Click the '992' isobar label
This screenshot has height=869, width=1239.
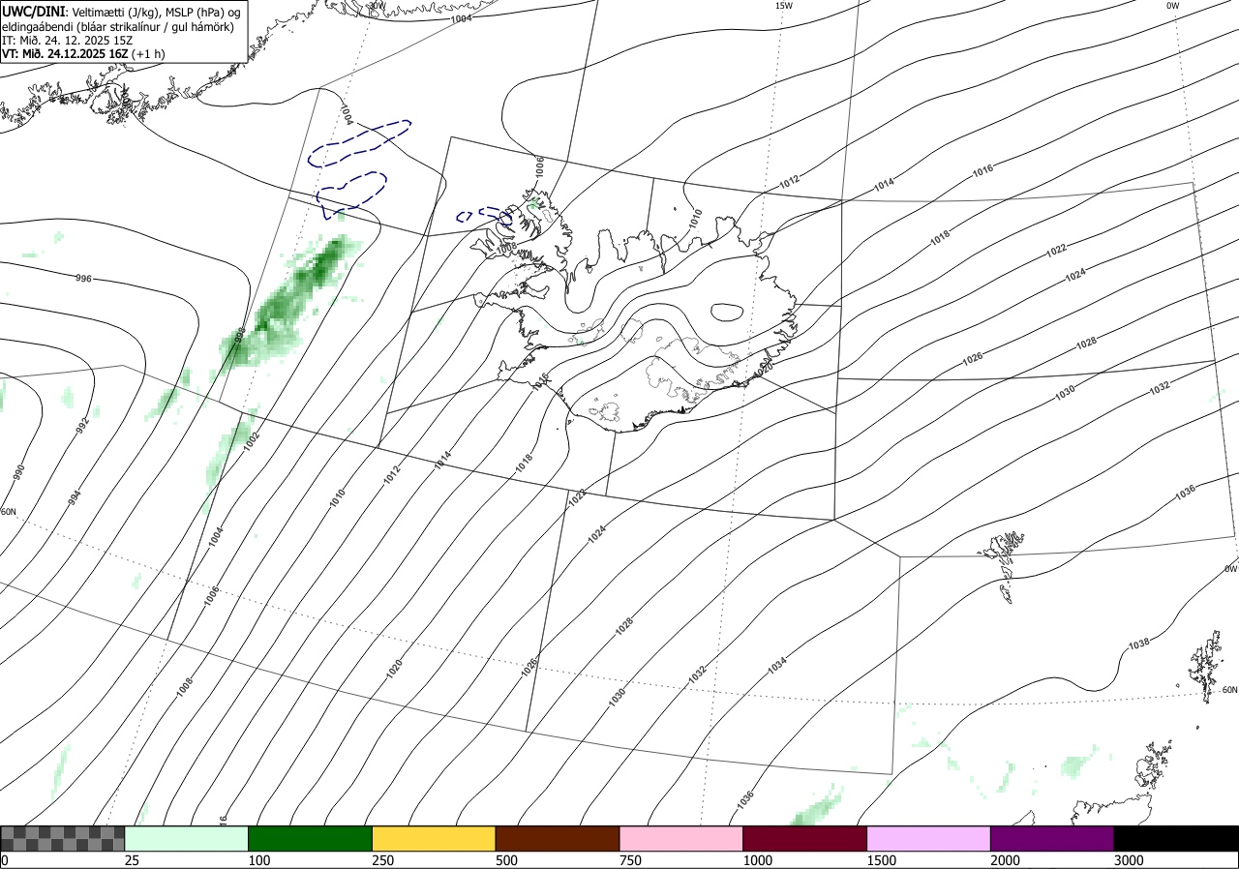click(x=83, y=424)
